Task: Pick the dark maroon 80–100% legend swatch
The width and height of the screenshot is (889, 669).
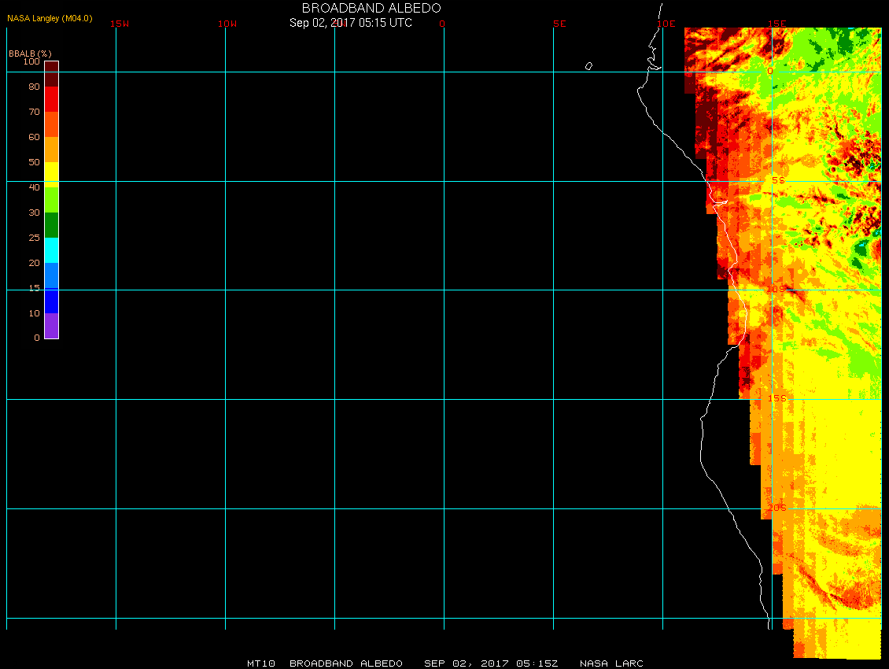Action: pos(51,73)
